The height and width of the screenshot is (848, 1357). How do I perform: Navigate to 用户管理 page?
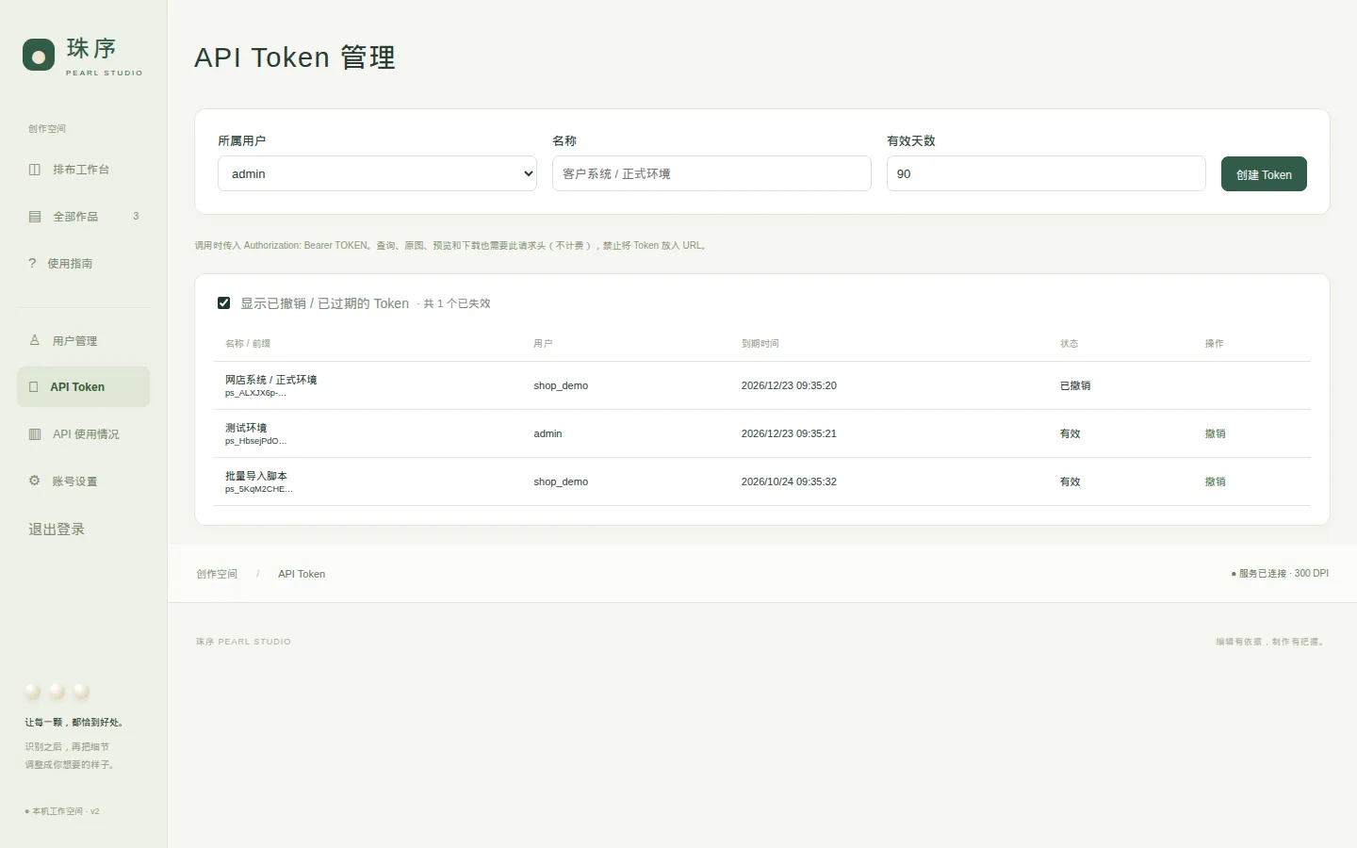pos(83,340)
